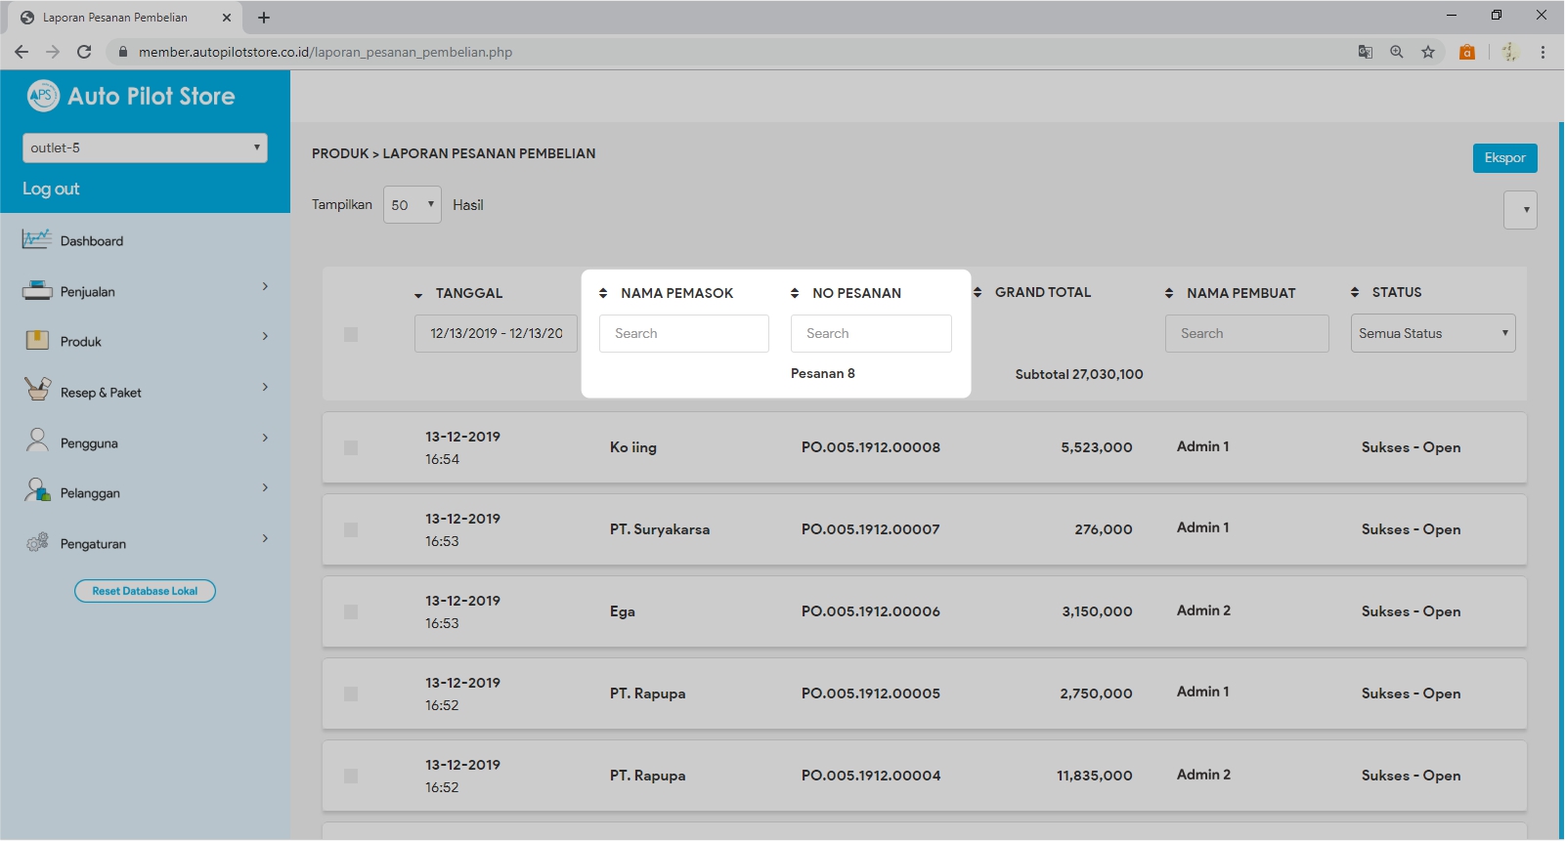Viewport: 1565px width, 841px height.
Task: Click the Penjualan cash register icon
Action: click(x=37, y=290)
